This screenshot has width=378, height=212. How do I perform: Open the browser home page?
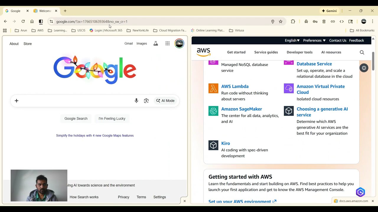[x=32, y=21]
